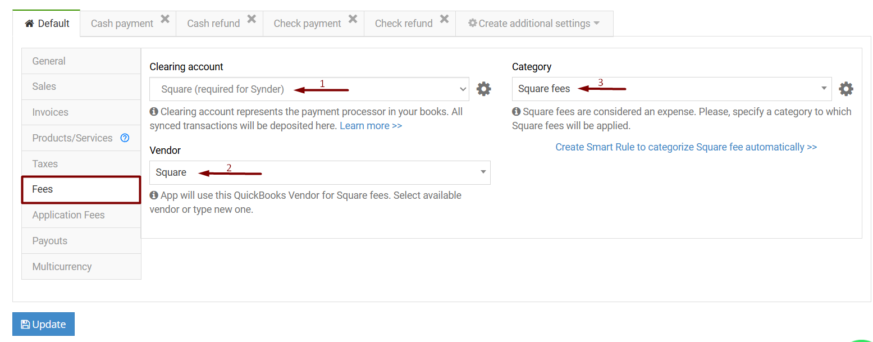Click the info icon beside Square fees description

(x=516, y=111)
